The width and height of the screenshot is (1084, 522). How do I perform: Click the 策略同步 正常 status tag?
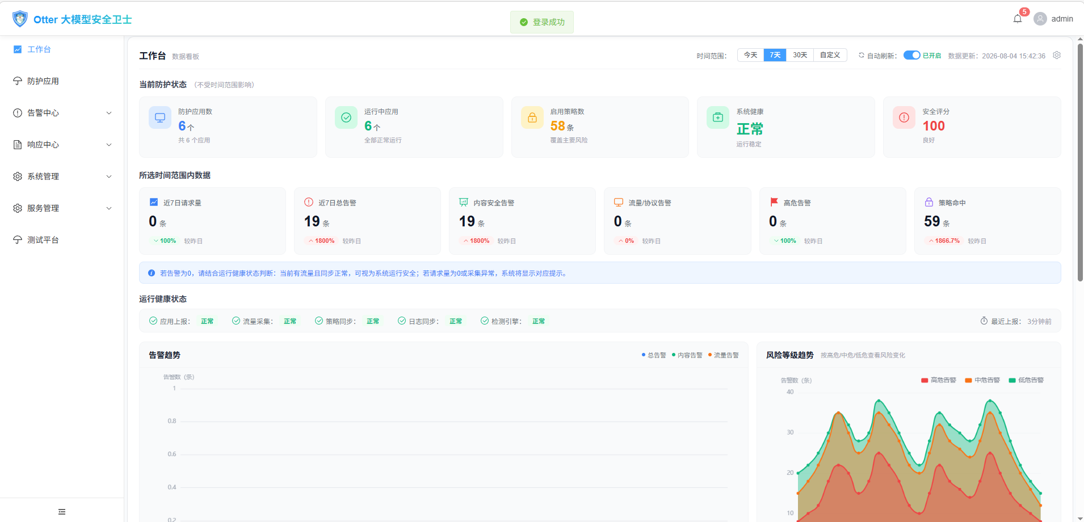[x=373, y=321]
